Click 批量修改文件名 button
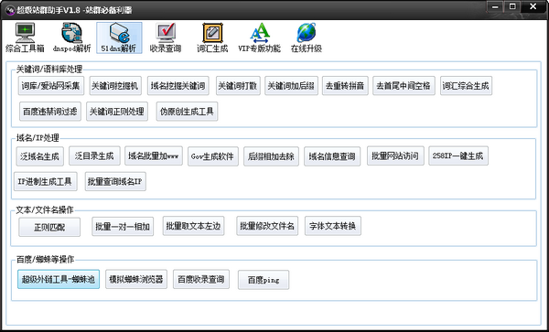 [x=267, y=226]
